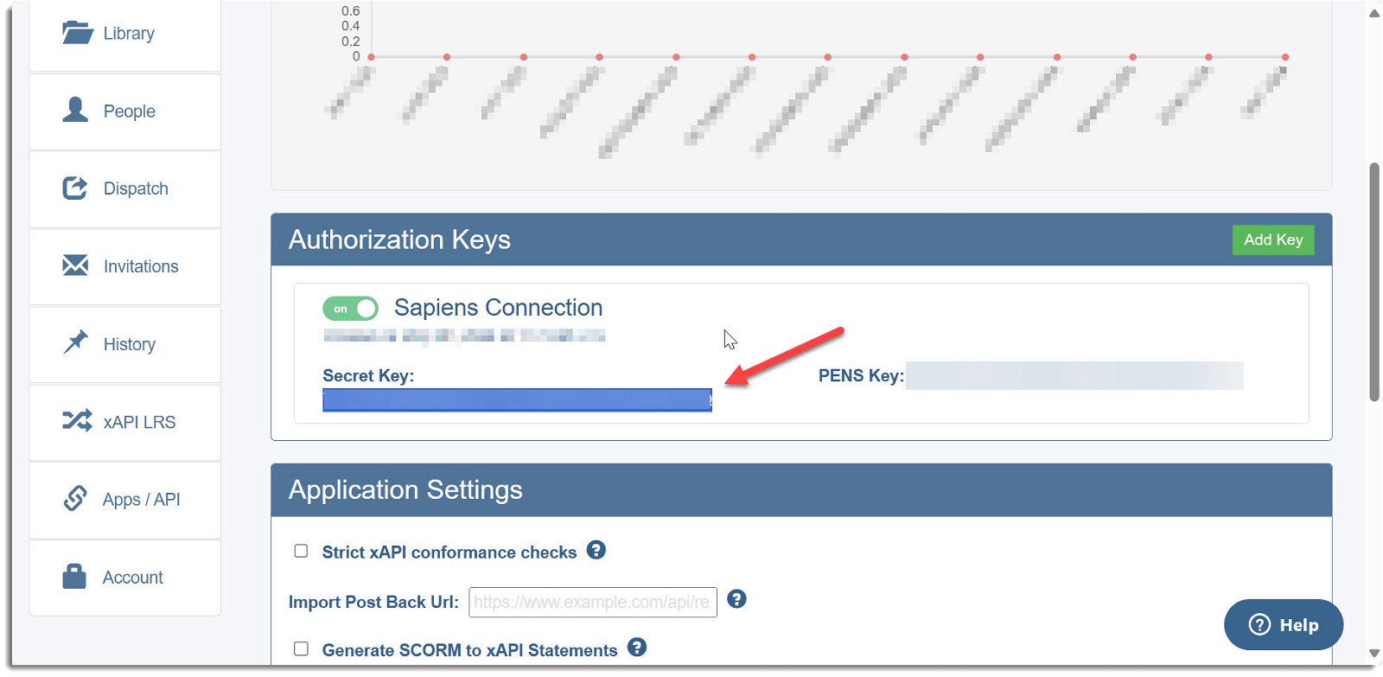Open help tooltip beside Strict xAPI conformance checks

597,550
